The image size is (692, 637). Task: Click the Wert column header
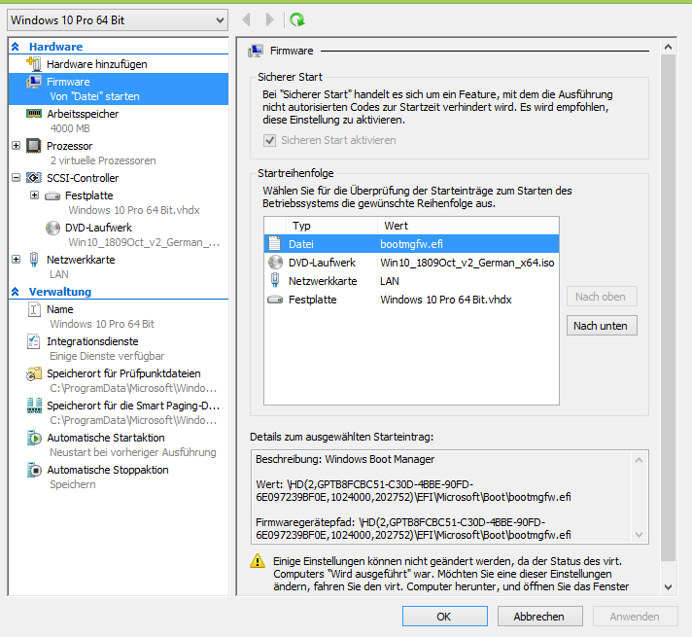[468, 226]
